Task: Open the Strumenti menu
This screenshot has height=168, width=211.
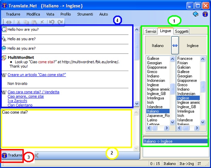Action: pos(85,14)
